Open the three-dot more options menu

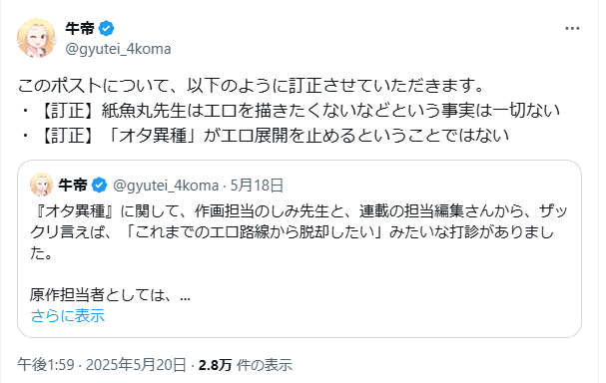(x=572, y=29)
